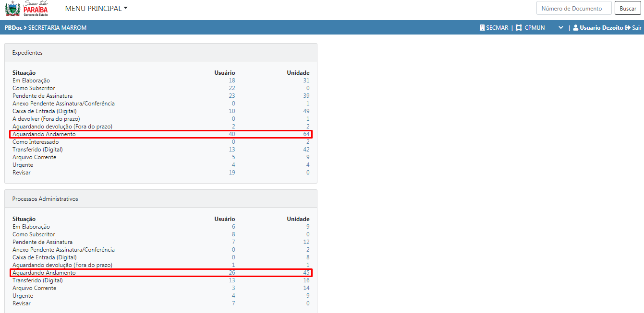Screen dimensions: 644x313
Task: Open Usuario Dezoito profile link
Action: [601, 28]
